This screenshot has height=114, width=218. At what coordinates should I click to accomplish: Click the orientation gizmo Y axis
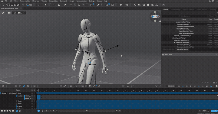(x=155, y=12)
